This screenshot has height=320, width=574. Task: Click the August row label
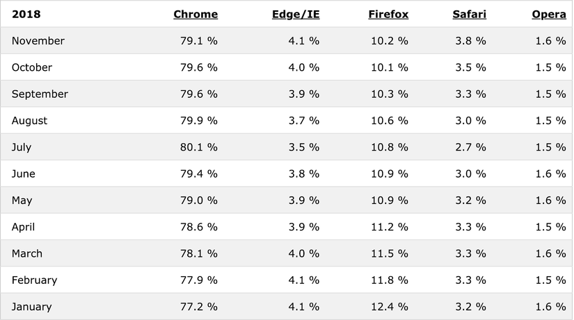point(30,121)
